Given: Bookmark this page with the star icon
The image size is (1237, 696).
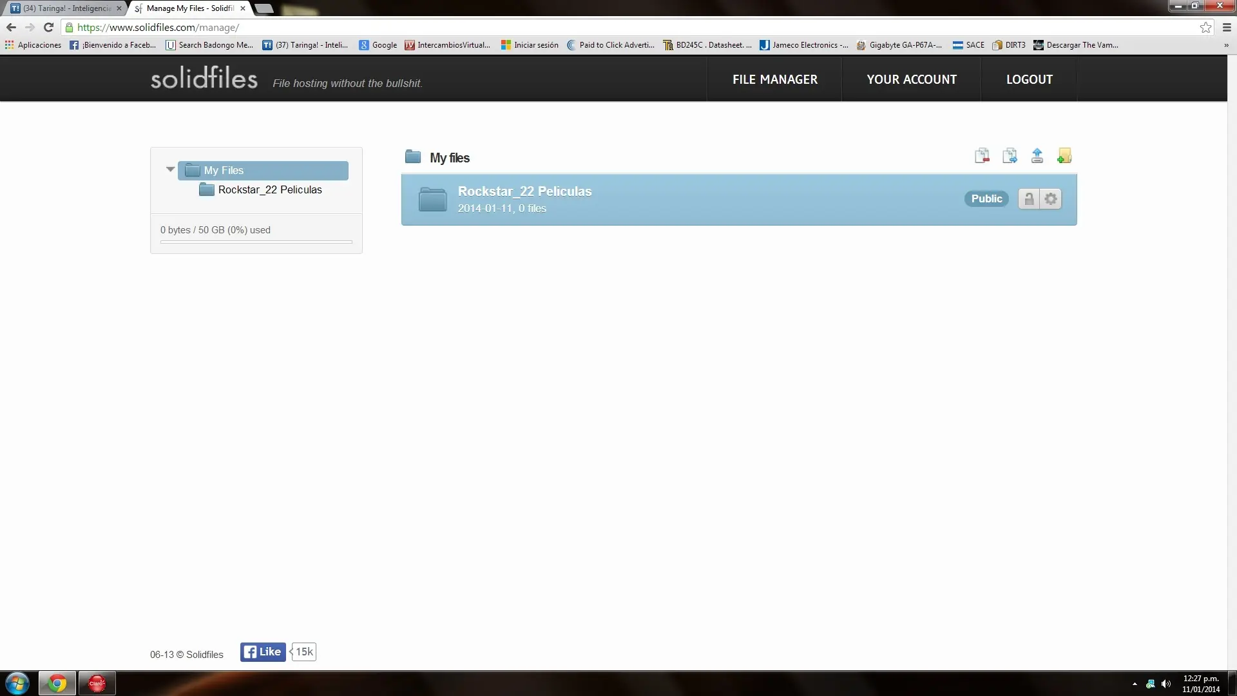Looking at the screenshot, I should (1205, 27).
